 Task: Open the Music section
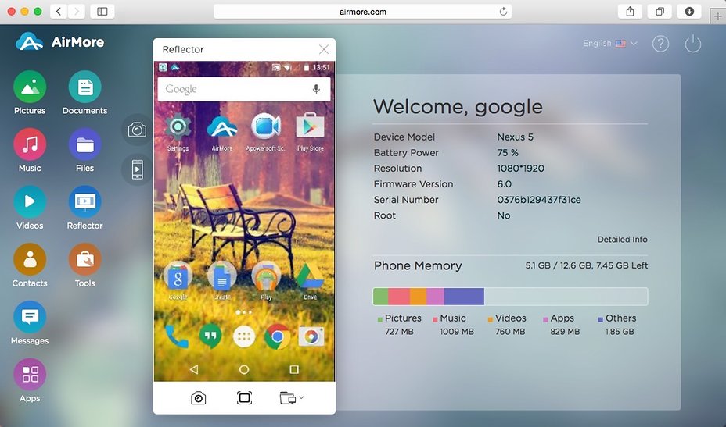click(30, 150)
